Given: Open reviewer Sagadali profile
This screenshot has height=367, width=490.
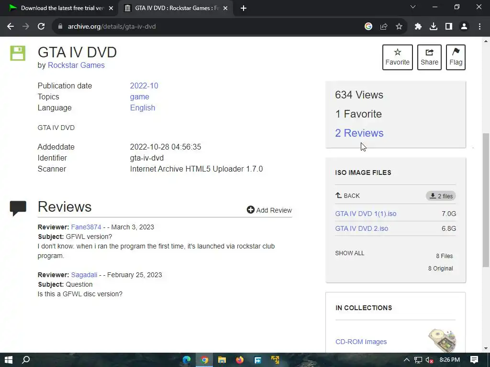Looking at the screenshot, I should [84, 275].
